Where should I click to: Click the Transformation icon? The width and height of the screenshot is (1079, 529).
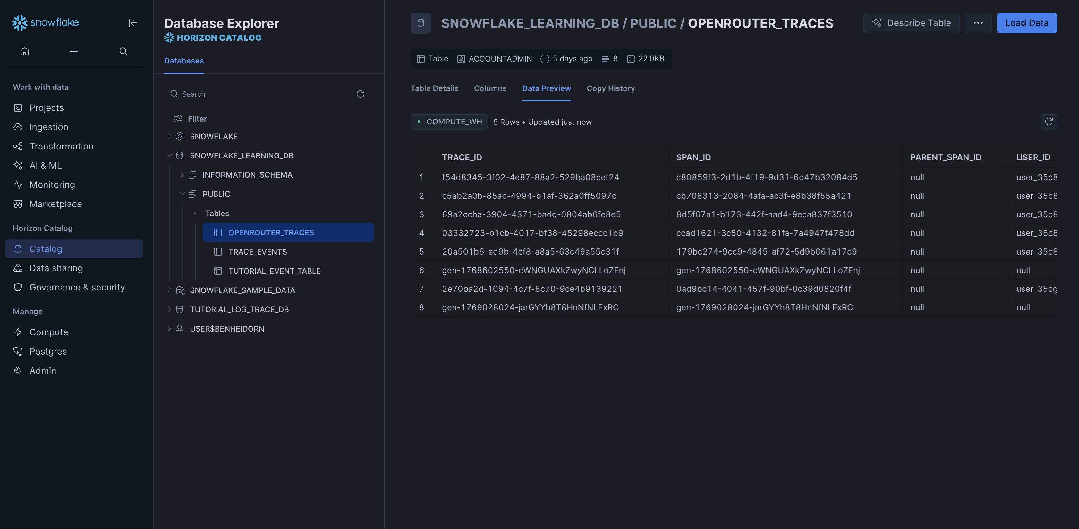click(x=18, y=146)
